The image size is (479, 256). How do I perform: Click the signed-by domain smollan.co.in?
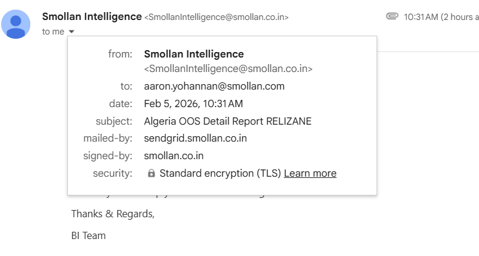173,156
